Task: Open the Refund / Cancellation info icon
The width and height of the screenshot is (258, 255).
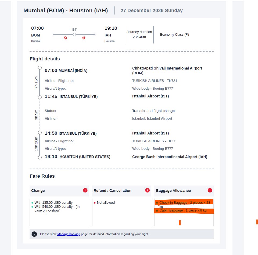Action: (147, 190)
